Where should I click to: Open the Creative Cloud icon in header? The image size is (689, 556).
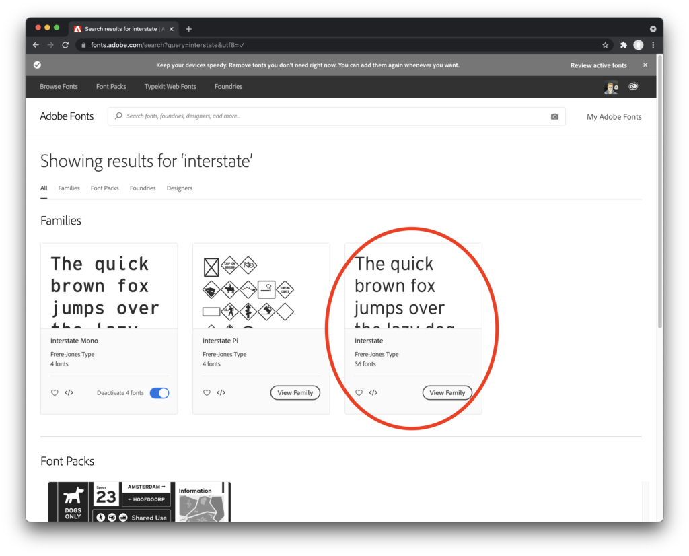pyautogui.click(x=633, y=87)
